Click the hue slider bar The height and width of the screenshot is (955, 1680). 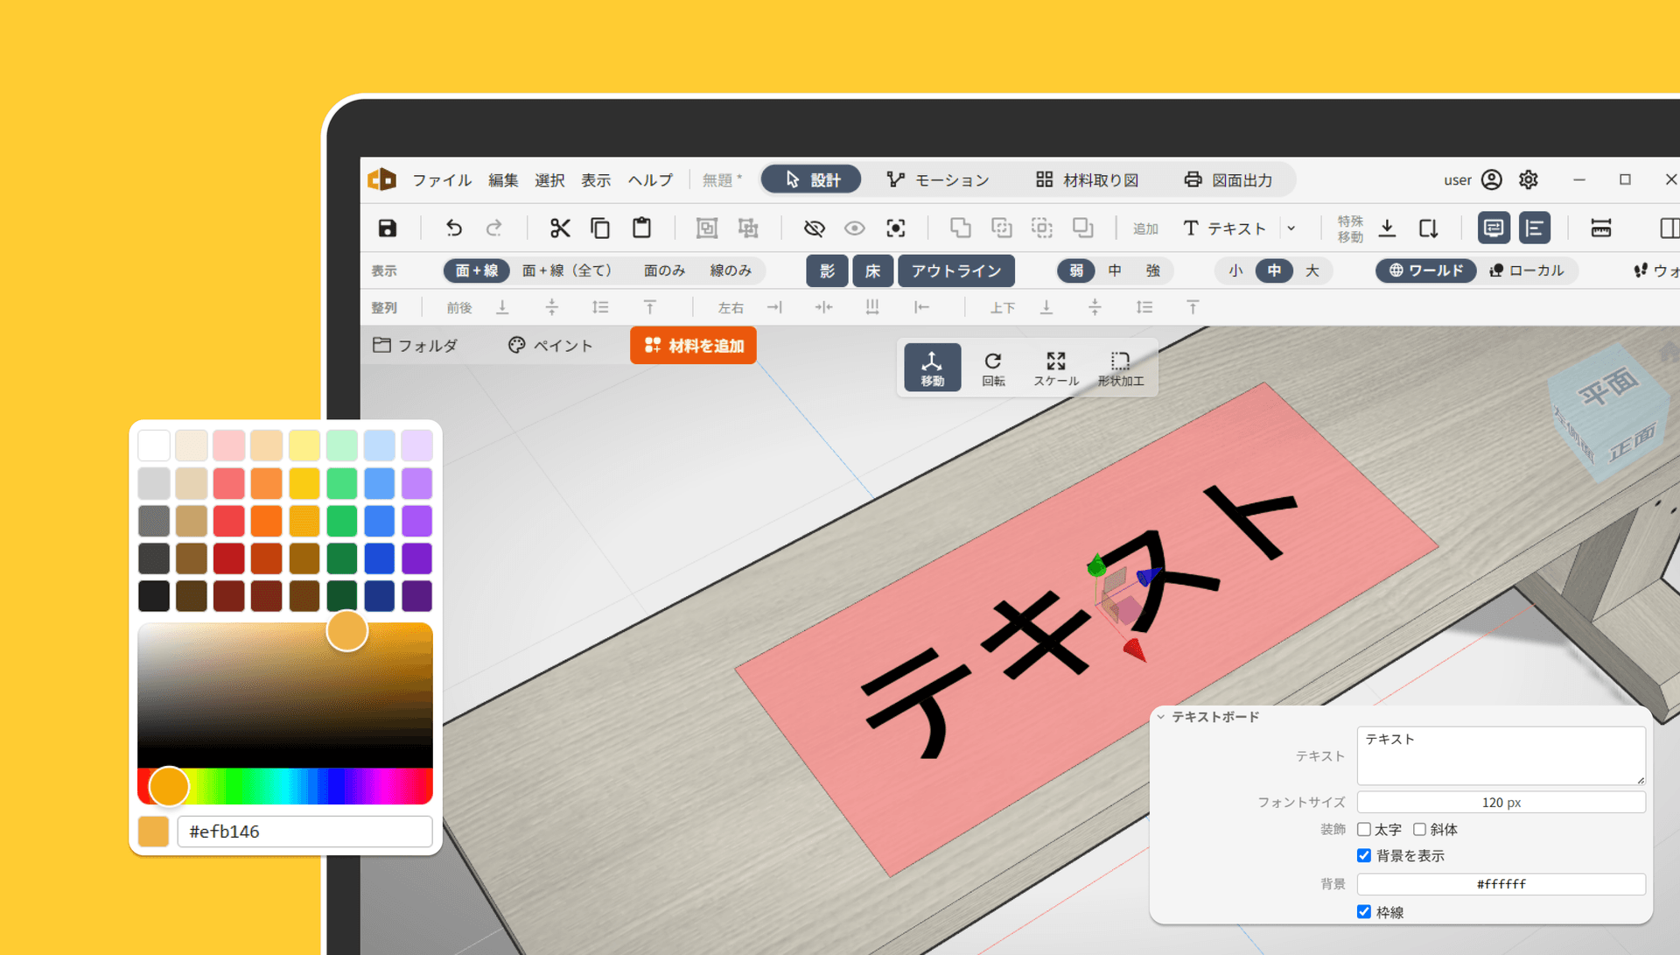(x=285, y=786)
